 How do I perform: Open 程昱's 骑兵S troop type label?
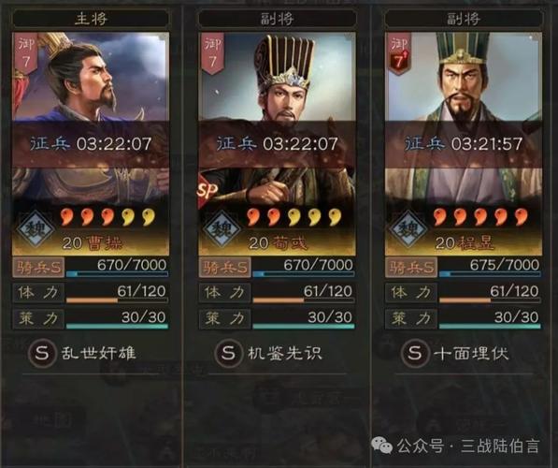(x=411, y=268)
